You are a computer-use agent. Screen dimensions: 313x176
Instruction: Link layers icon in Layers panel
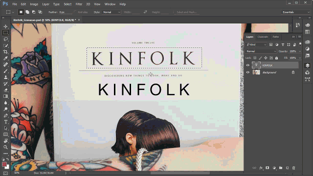(254, 168)
